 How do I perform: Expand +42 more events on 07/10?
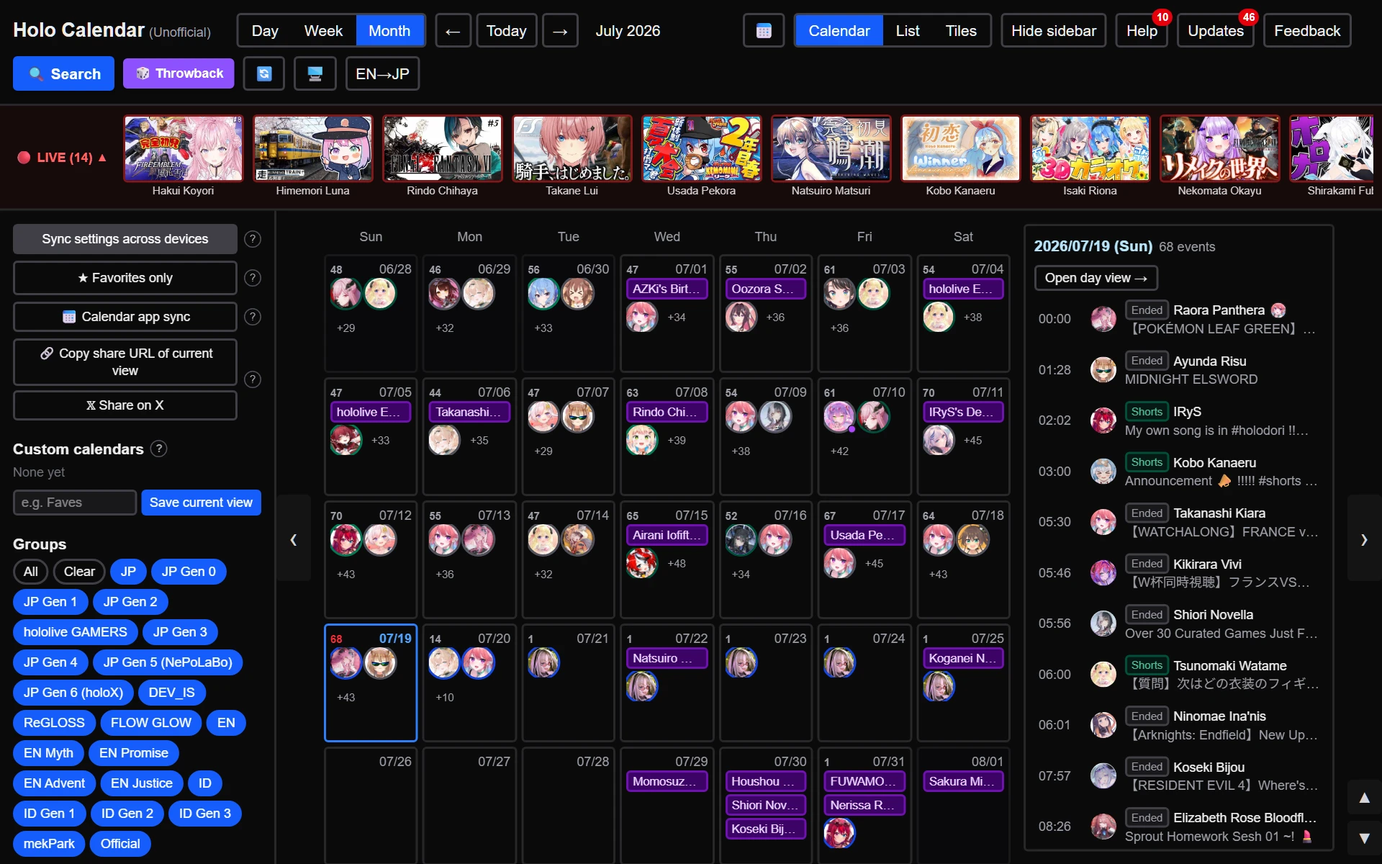pyautogui.click(x=839, y=451)
